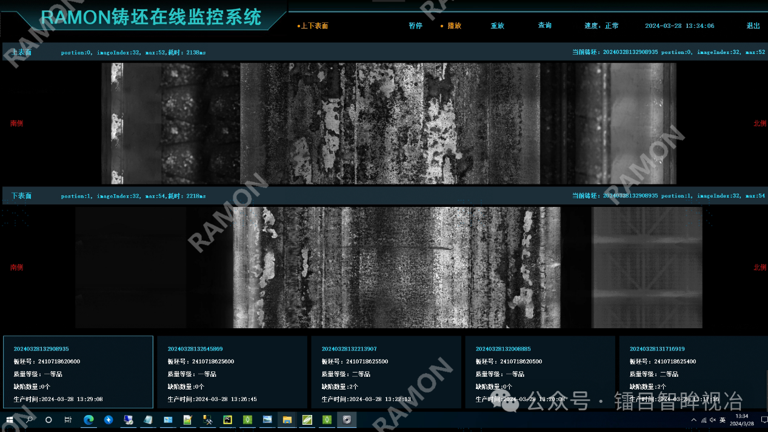Click the muted volume speaker icon

point(712,420)
